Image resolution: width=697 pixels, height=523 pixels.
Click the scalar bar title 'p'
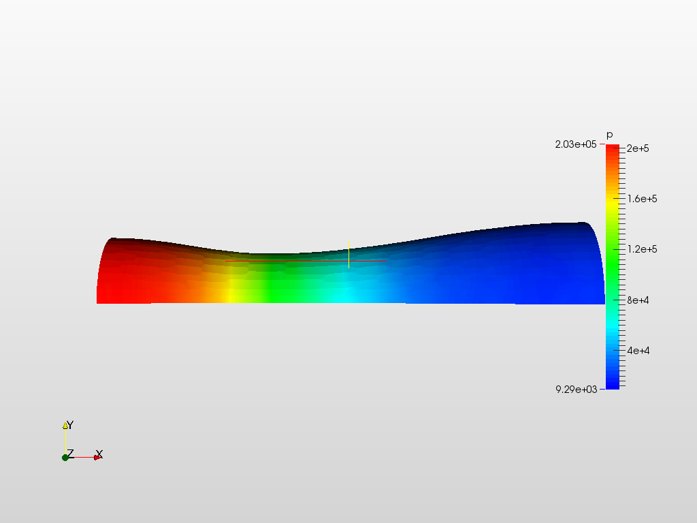[x=611, y=135]
